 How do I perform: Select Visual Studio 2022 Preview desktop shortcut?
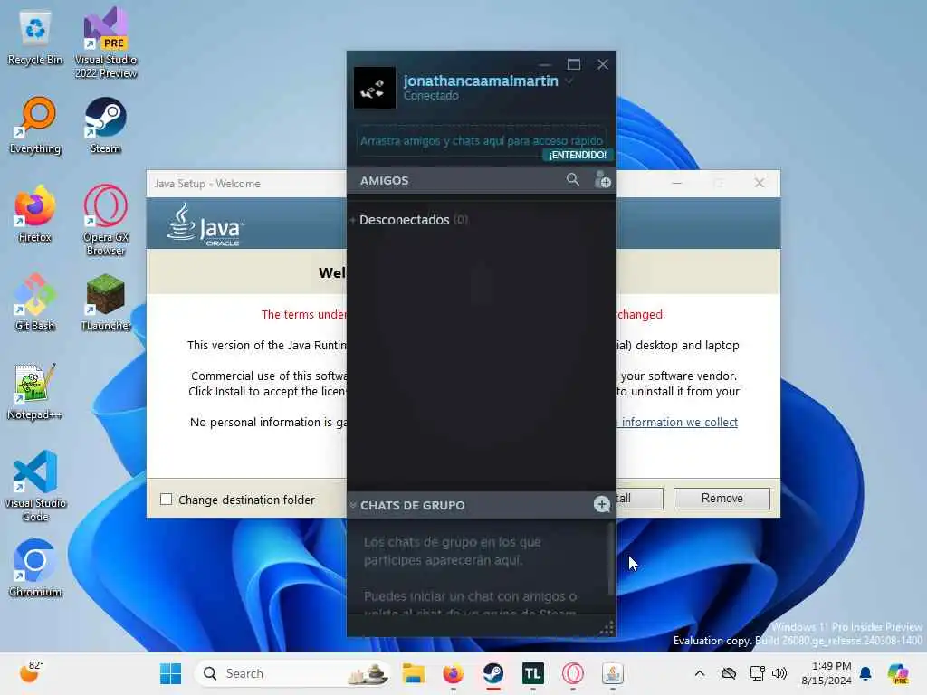pyautogui.click(x=106, y=43)
